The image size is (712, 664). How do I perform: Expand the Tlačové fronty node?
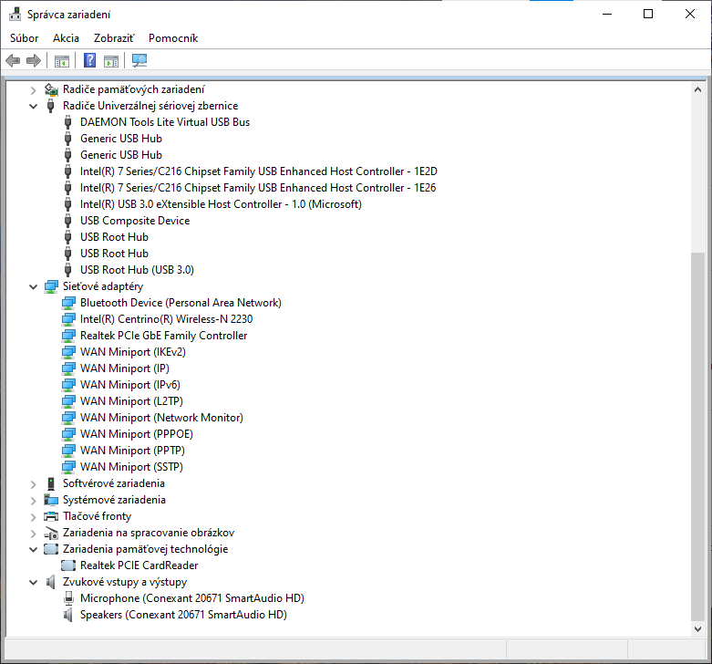(x=33, y=517)
